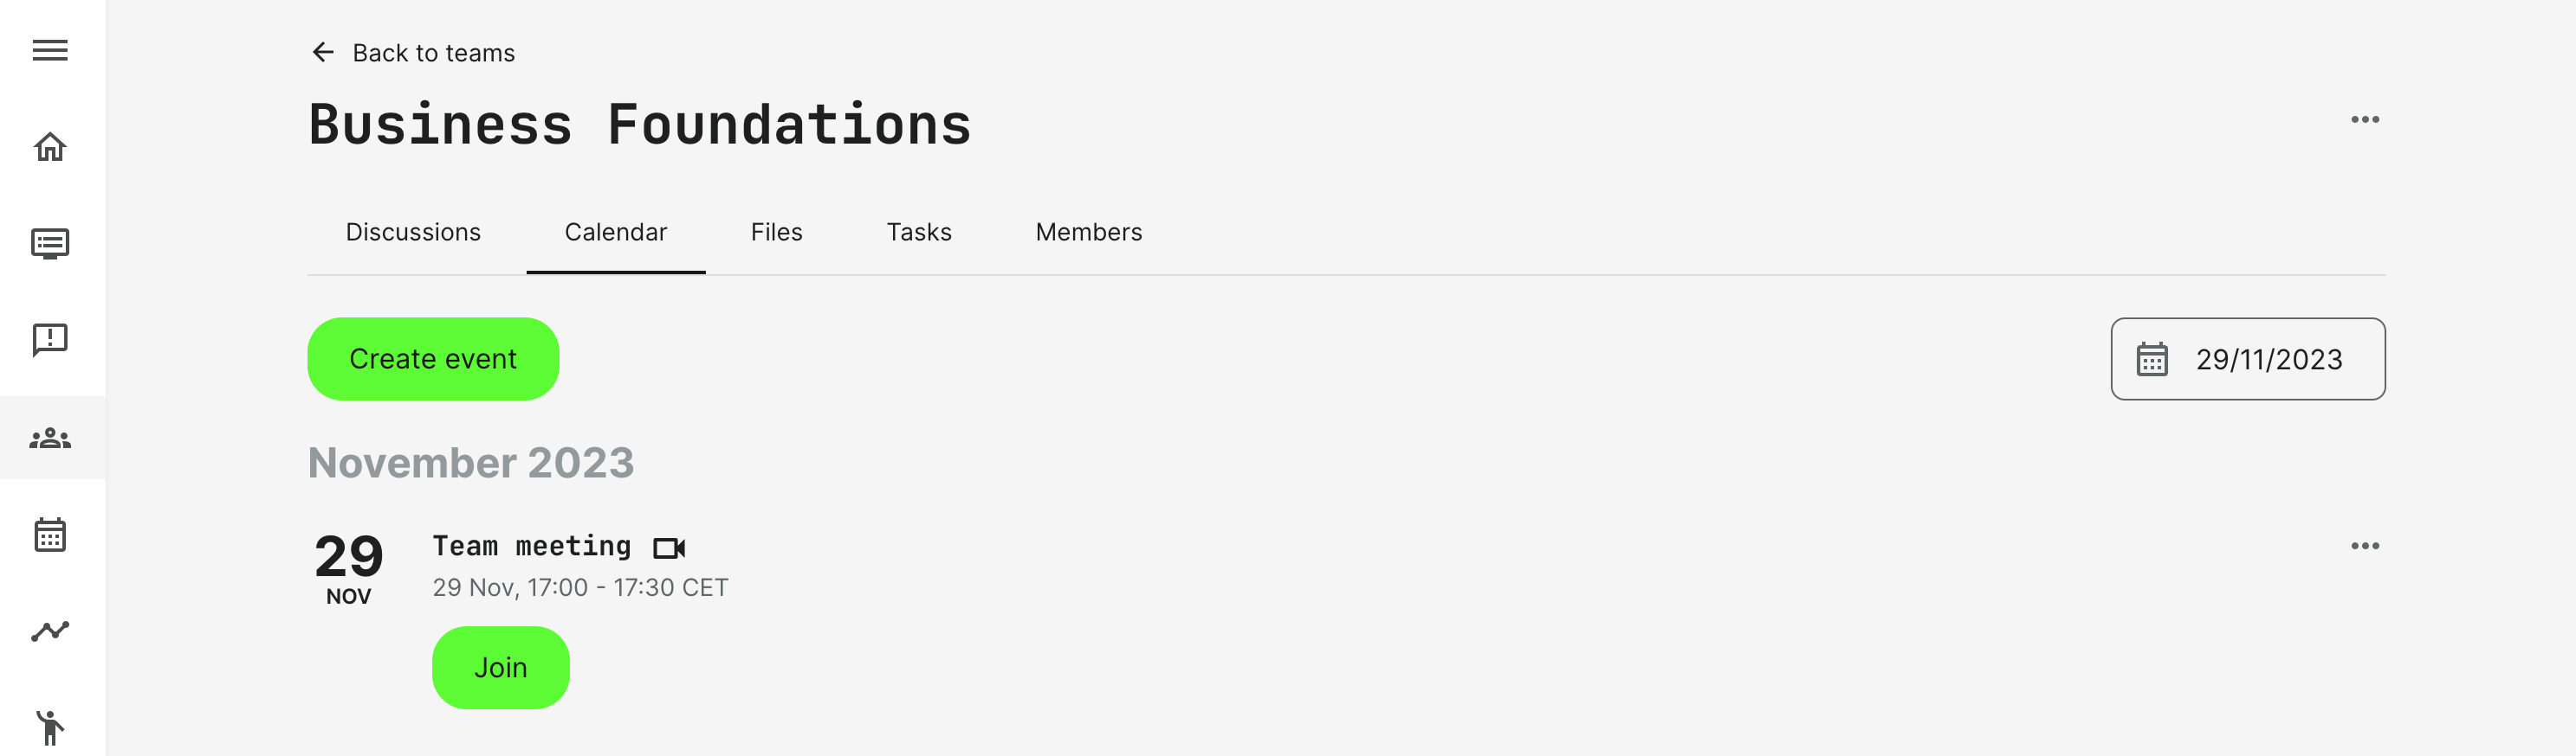Screen dimensions: 2576x756
Task: Open the Tasks tab
Action: click(x=918, y=233)
